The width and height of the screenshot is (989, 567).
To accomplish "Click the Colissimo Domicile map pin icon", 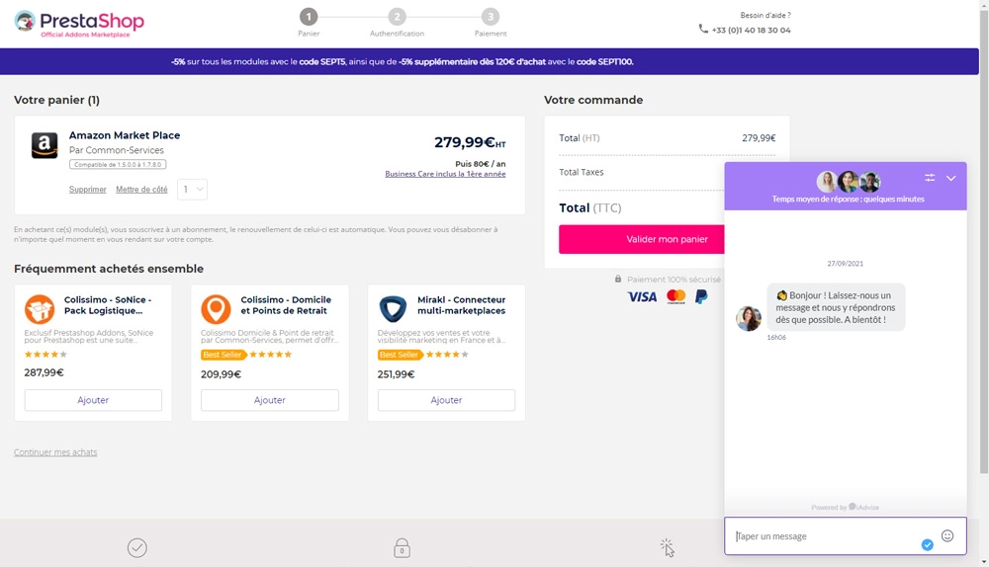I will click(x=216, y=309).
